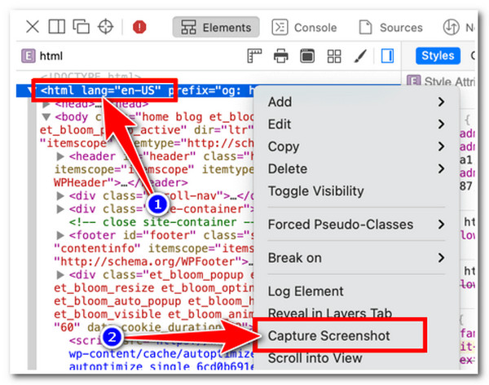Toggle the rulers icon

coord(254,56)
